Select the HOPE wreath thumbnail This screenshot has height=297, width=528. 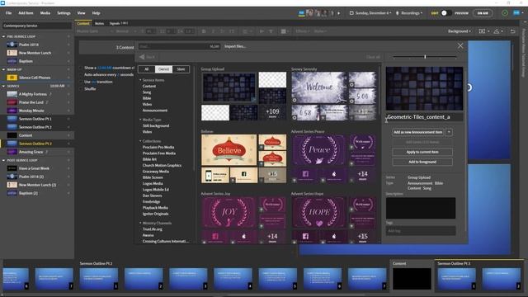click(319, 212)
